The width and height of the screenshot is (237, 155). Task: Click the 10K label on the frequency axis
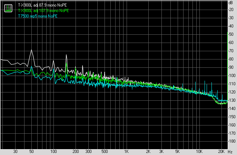click(199, 151)
